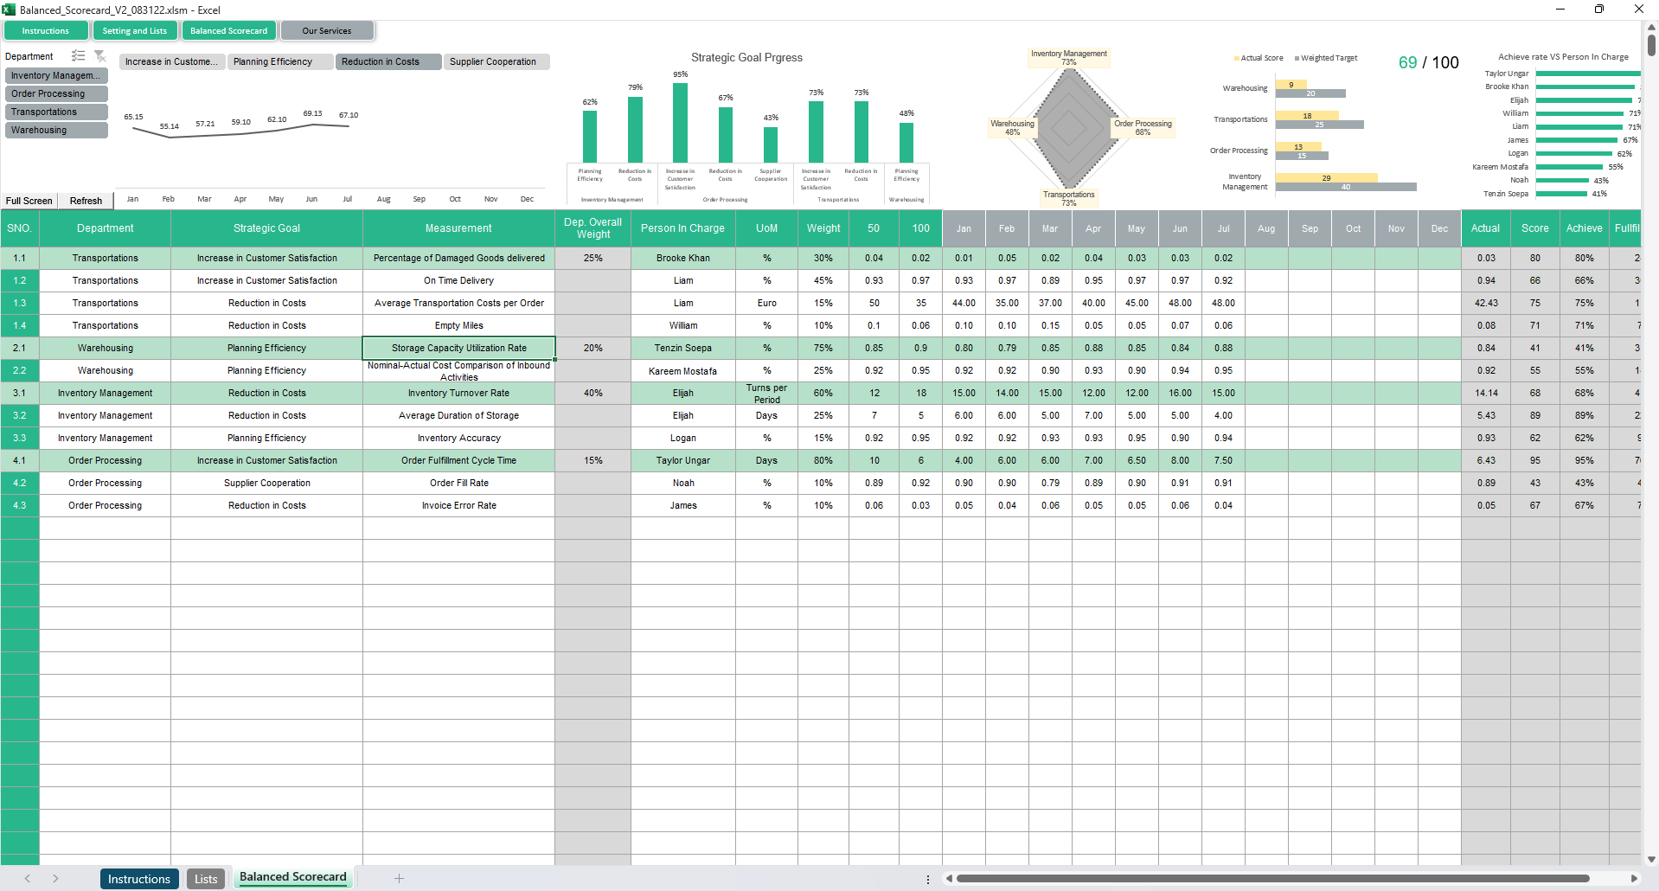Image resolution: width=1659 pixels, height=891 pixels.
Task: Clear the Department slicer filter
Action: pyautogui.click(x=100, y=56)
